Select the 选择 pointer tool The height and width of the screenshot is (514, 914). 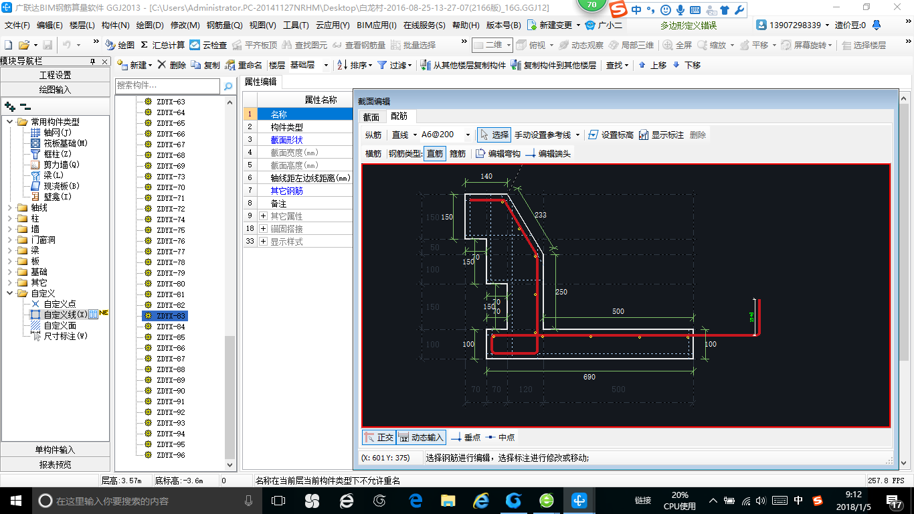click(x=493, y=135)
